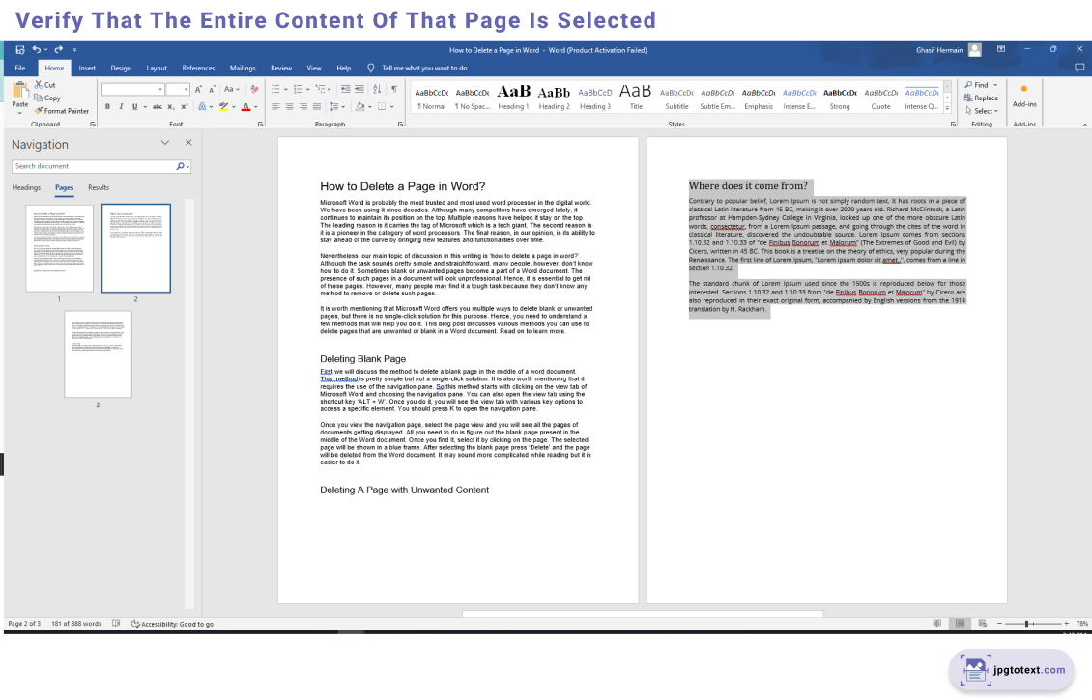1092x700 pixels.
Task: Cut the selected text
Action: pyautogui.click(x=45, y=85)
